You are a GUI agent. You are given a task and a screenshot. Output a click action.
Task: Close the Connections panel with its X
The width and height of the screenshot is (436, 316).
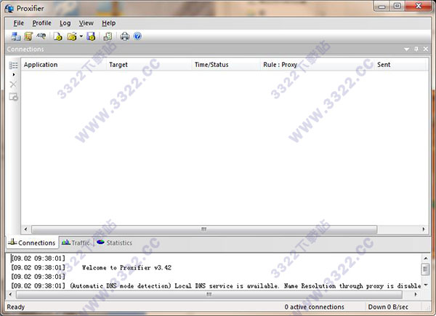coord(426,49)
